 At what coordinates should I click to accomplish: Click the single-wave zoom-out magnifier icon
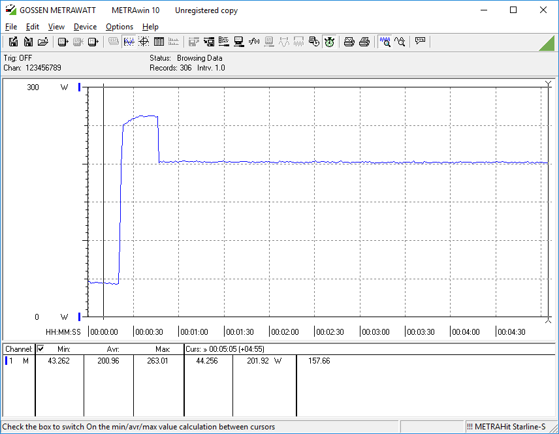pos(400,42)
